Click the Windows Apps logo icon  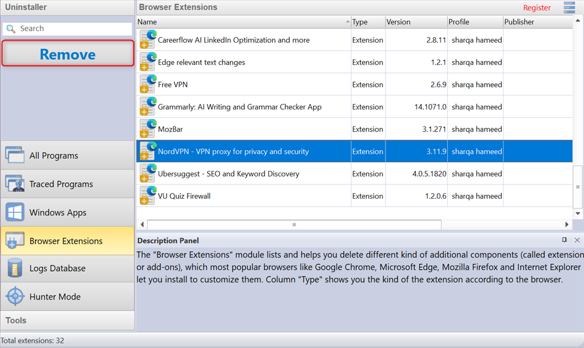pyautogui.click(x=15, y=212)
